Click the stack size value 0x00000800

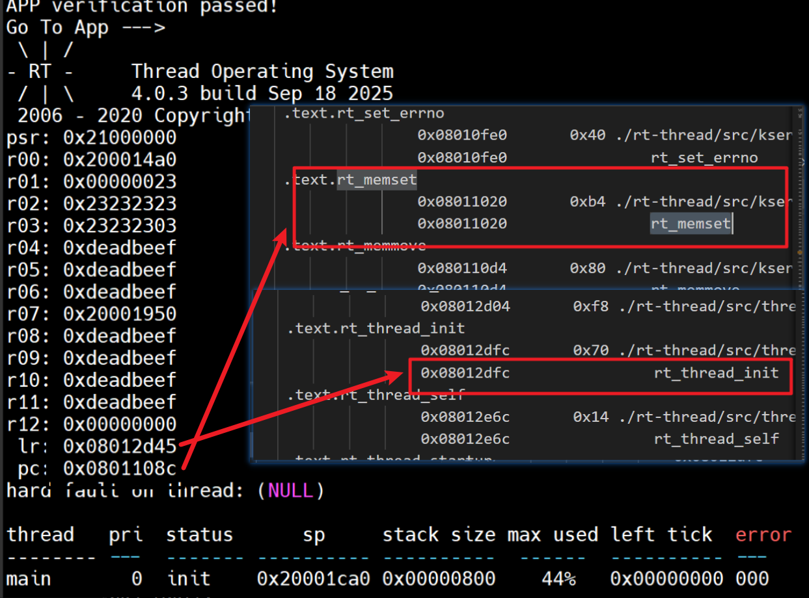coord(439,578)
